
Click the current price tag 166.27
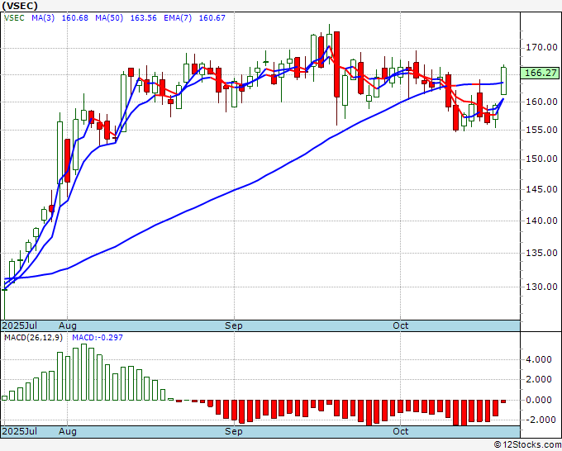coord(540,73)
